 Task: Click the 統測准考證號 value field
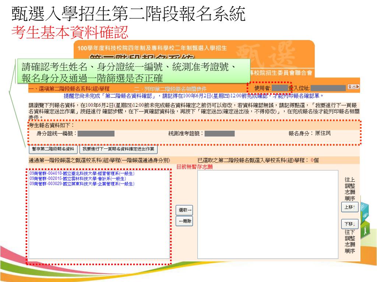pyautogui.click(x=219, y=134)
